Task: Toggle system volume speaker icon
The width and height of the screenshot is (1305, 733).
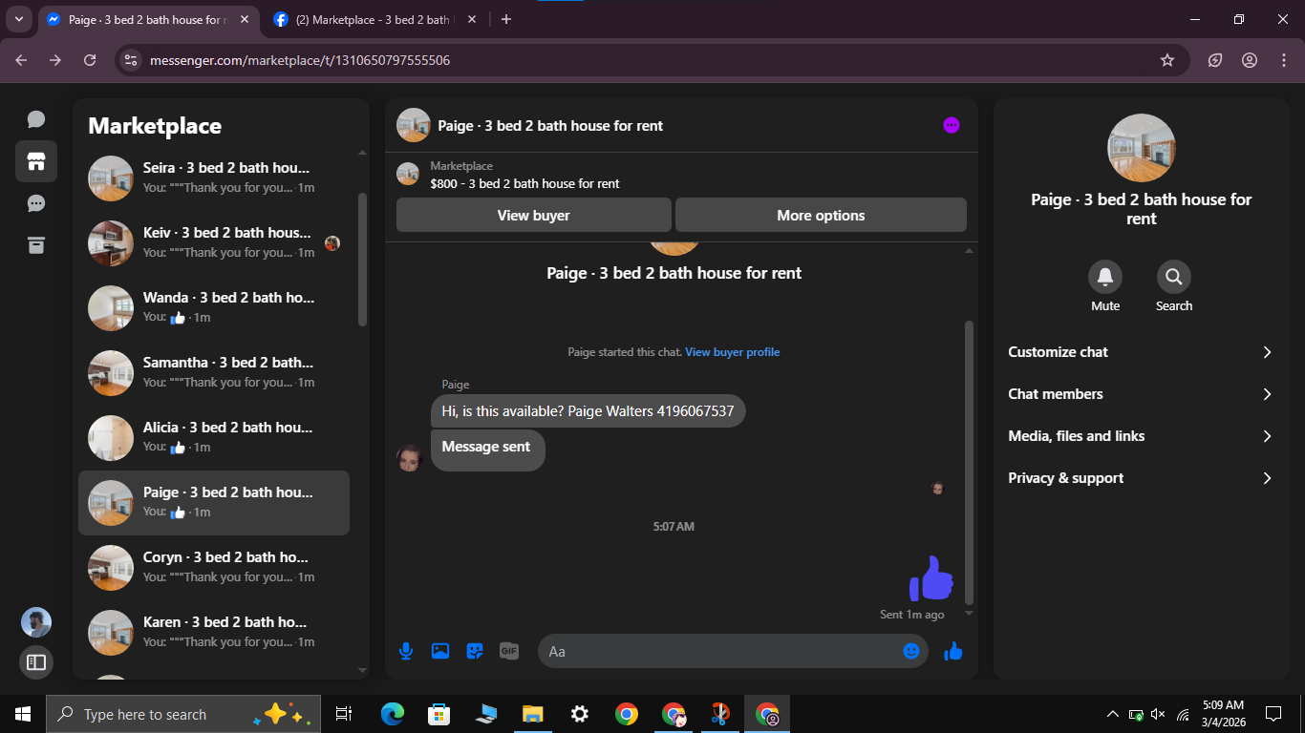Action: point(1159,714)
